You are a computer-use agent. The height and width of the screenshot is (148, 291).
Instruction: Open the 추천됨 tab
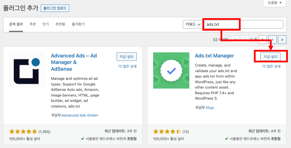(x=60, y=24)
